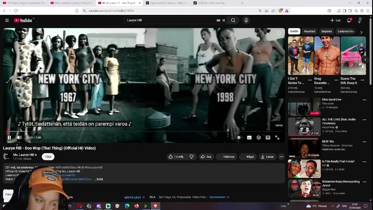
Task: Select the Ladannut filter chip
Action: [x=346, y=31]
